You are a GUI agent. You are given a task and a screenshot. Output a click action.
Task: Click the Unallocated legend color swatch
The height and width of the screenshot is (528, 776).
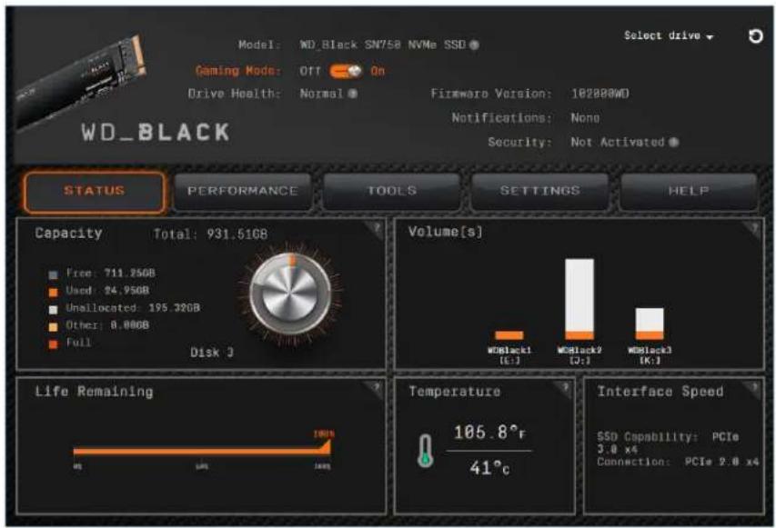[x=53, y=310]
